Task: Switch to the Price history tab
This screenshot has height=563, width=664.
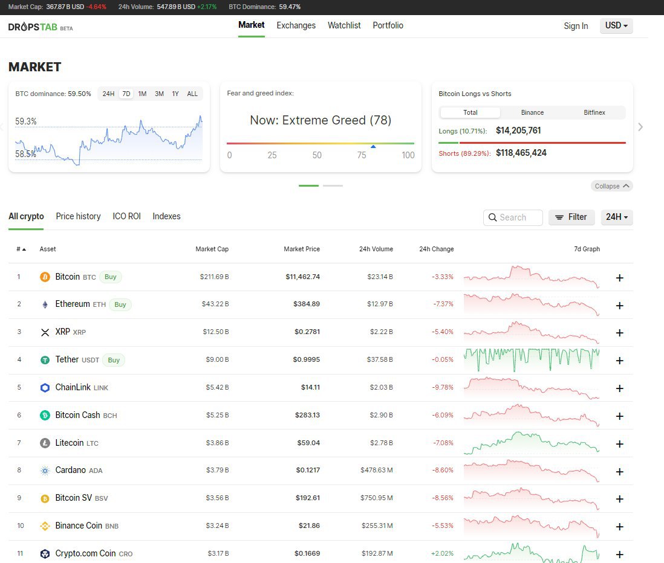Action: coord(78,216)
